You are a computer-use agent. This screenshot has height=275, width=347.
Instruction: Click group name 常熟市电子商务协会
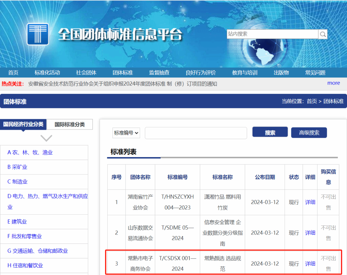coord(140,263)
